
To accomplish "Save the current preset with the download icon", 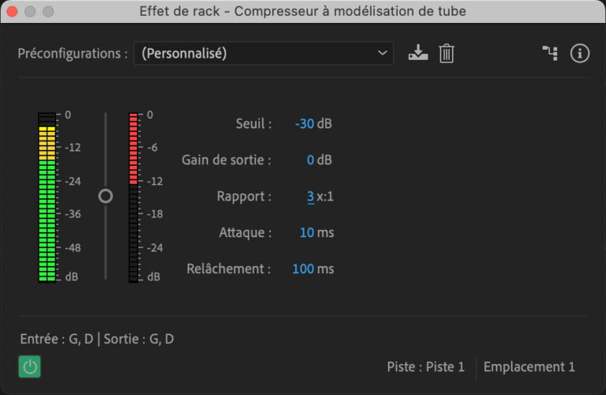I will [417, 54].
